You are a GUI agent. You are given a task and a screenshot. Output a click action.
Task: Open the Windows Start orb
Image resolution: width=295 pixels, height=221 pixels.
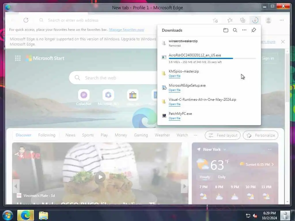(x=8, y=215)
